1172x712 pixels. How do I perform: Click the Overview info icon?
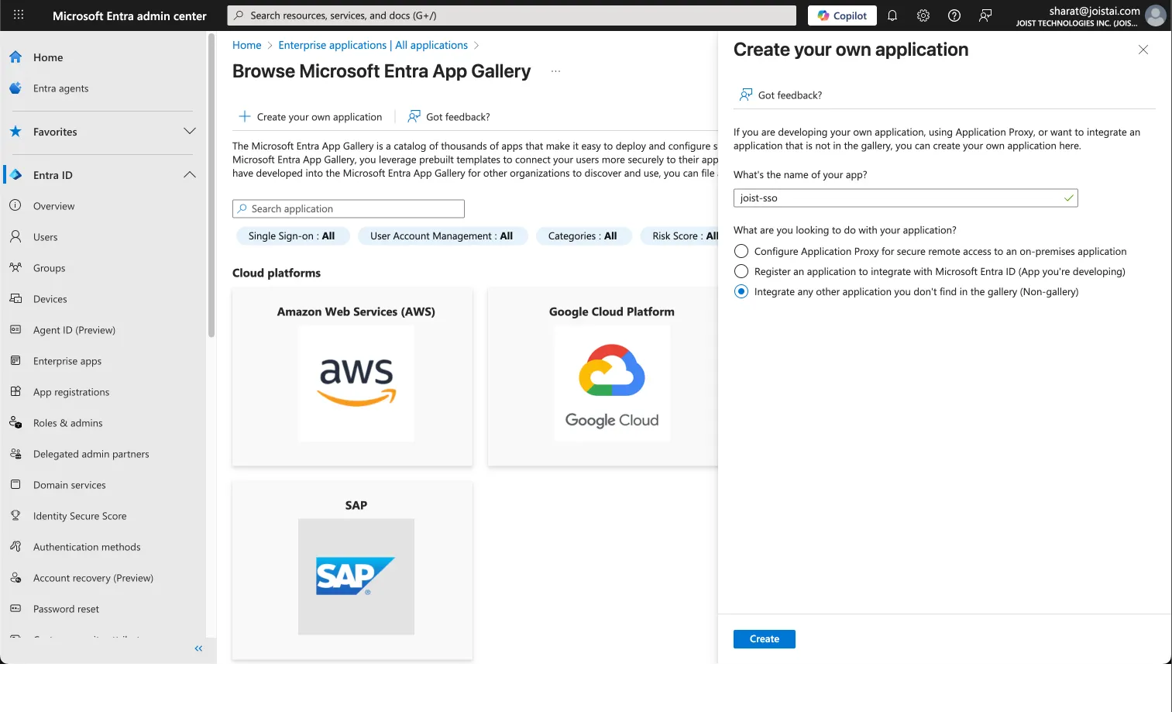(15, 205)
